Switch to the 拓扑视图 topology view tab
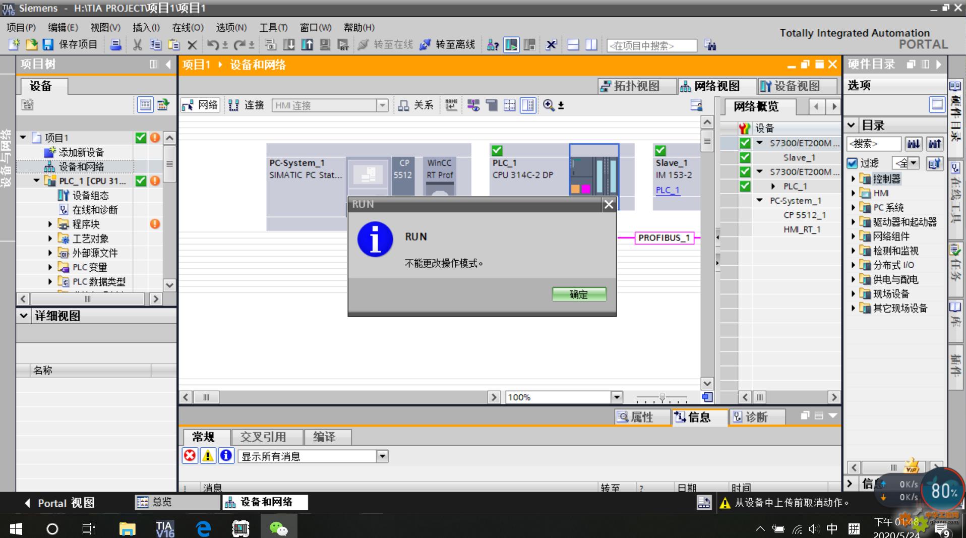 [x=636, y=86]
